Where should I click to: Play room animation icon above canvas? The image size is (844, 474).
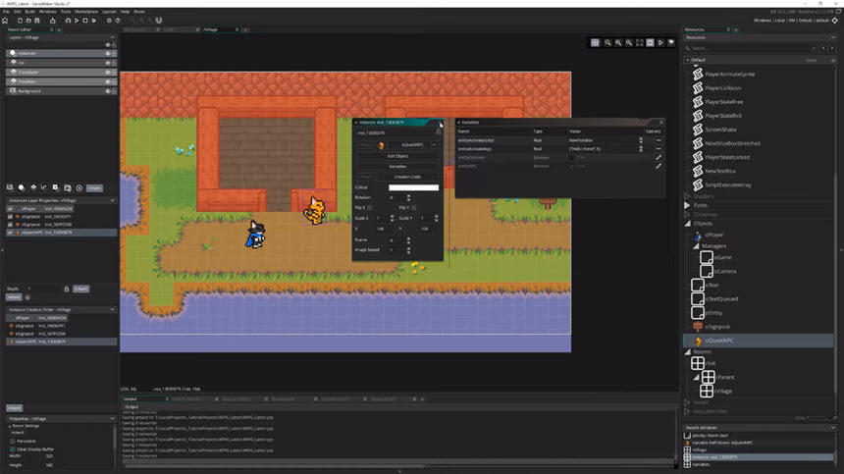pos(660,42)
